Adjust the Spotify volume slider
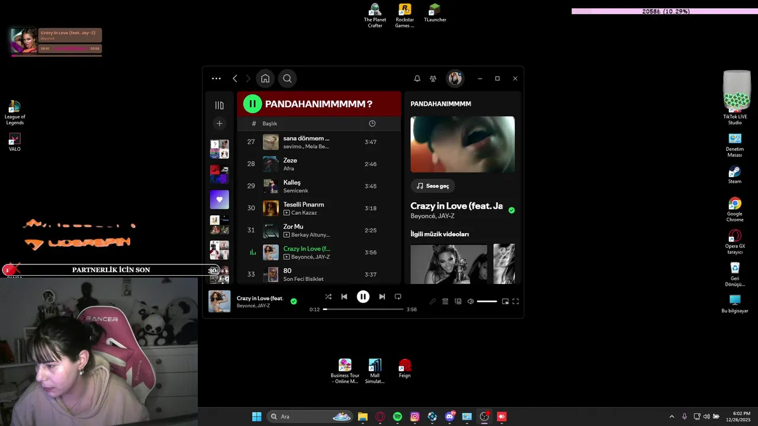758x426 pixels. pos(487,301)
